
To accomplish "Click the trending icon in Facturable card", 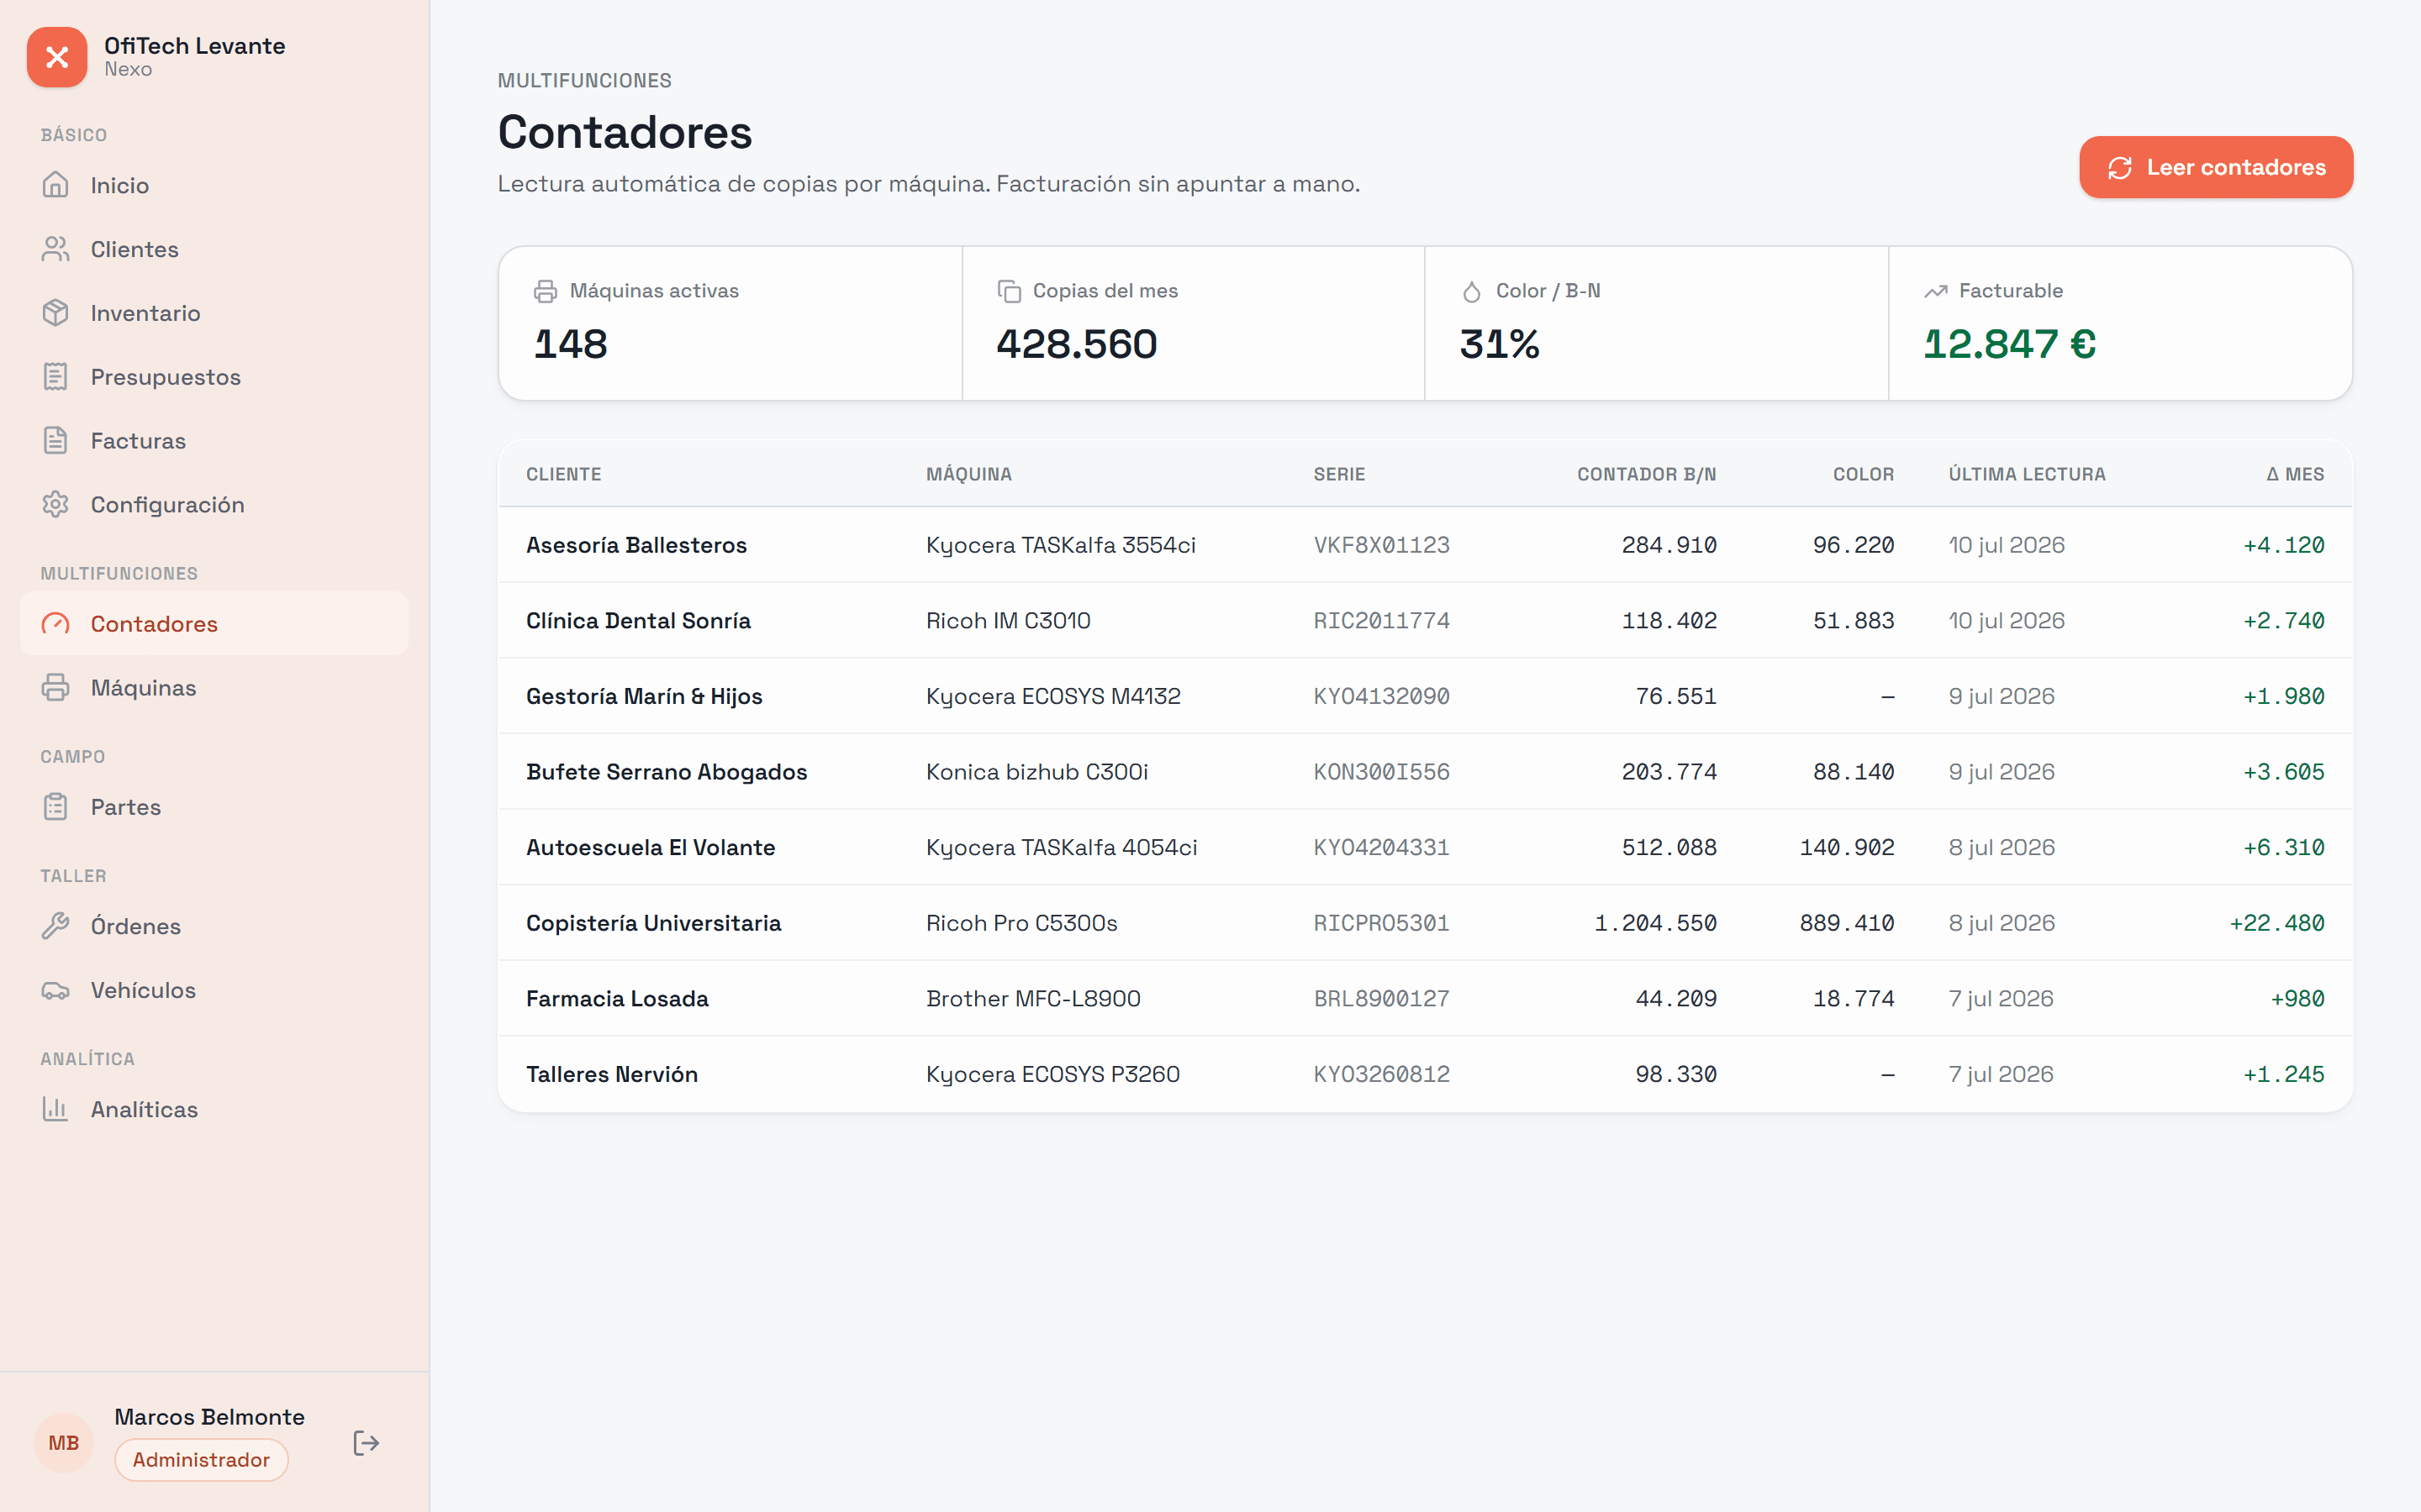I will pyautogui.click(x=1936, y=291).
